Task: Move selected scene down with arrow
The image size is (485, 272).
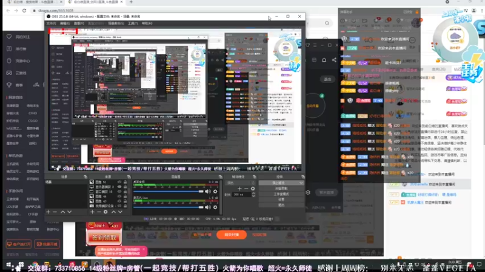Action: [69, 212]
